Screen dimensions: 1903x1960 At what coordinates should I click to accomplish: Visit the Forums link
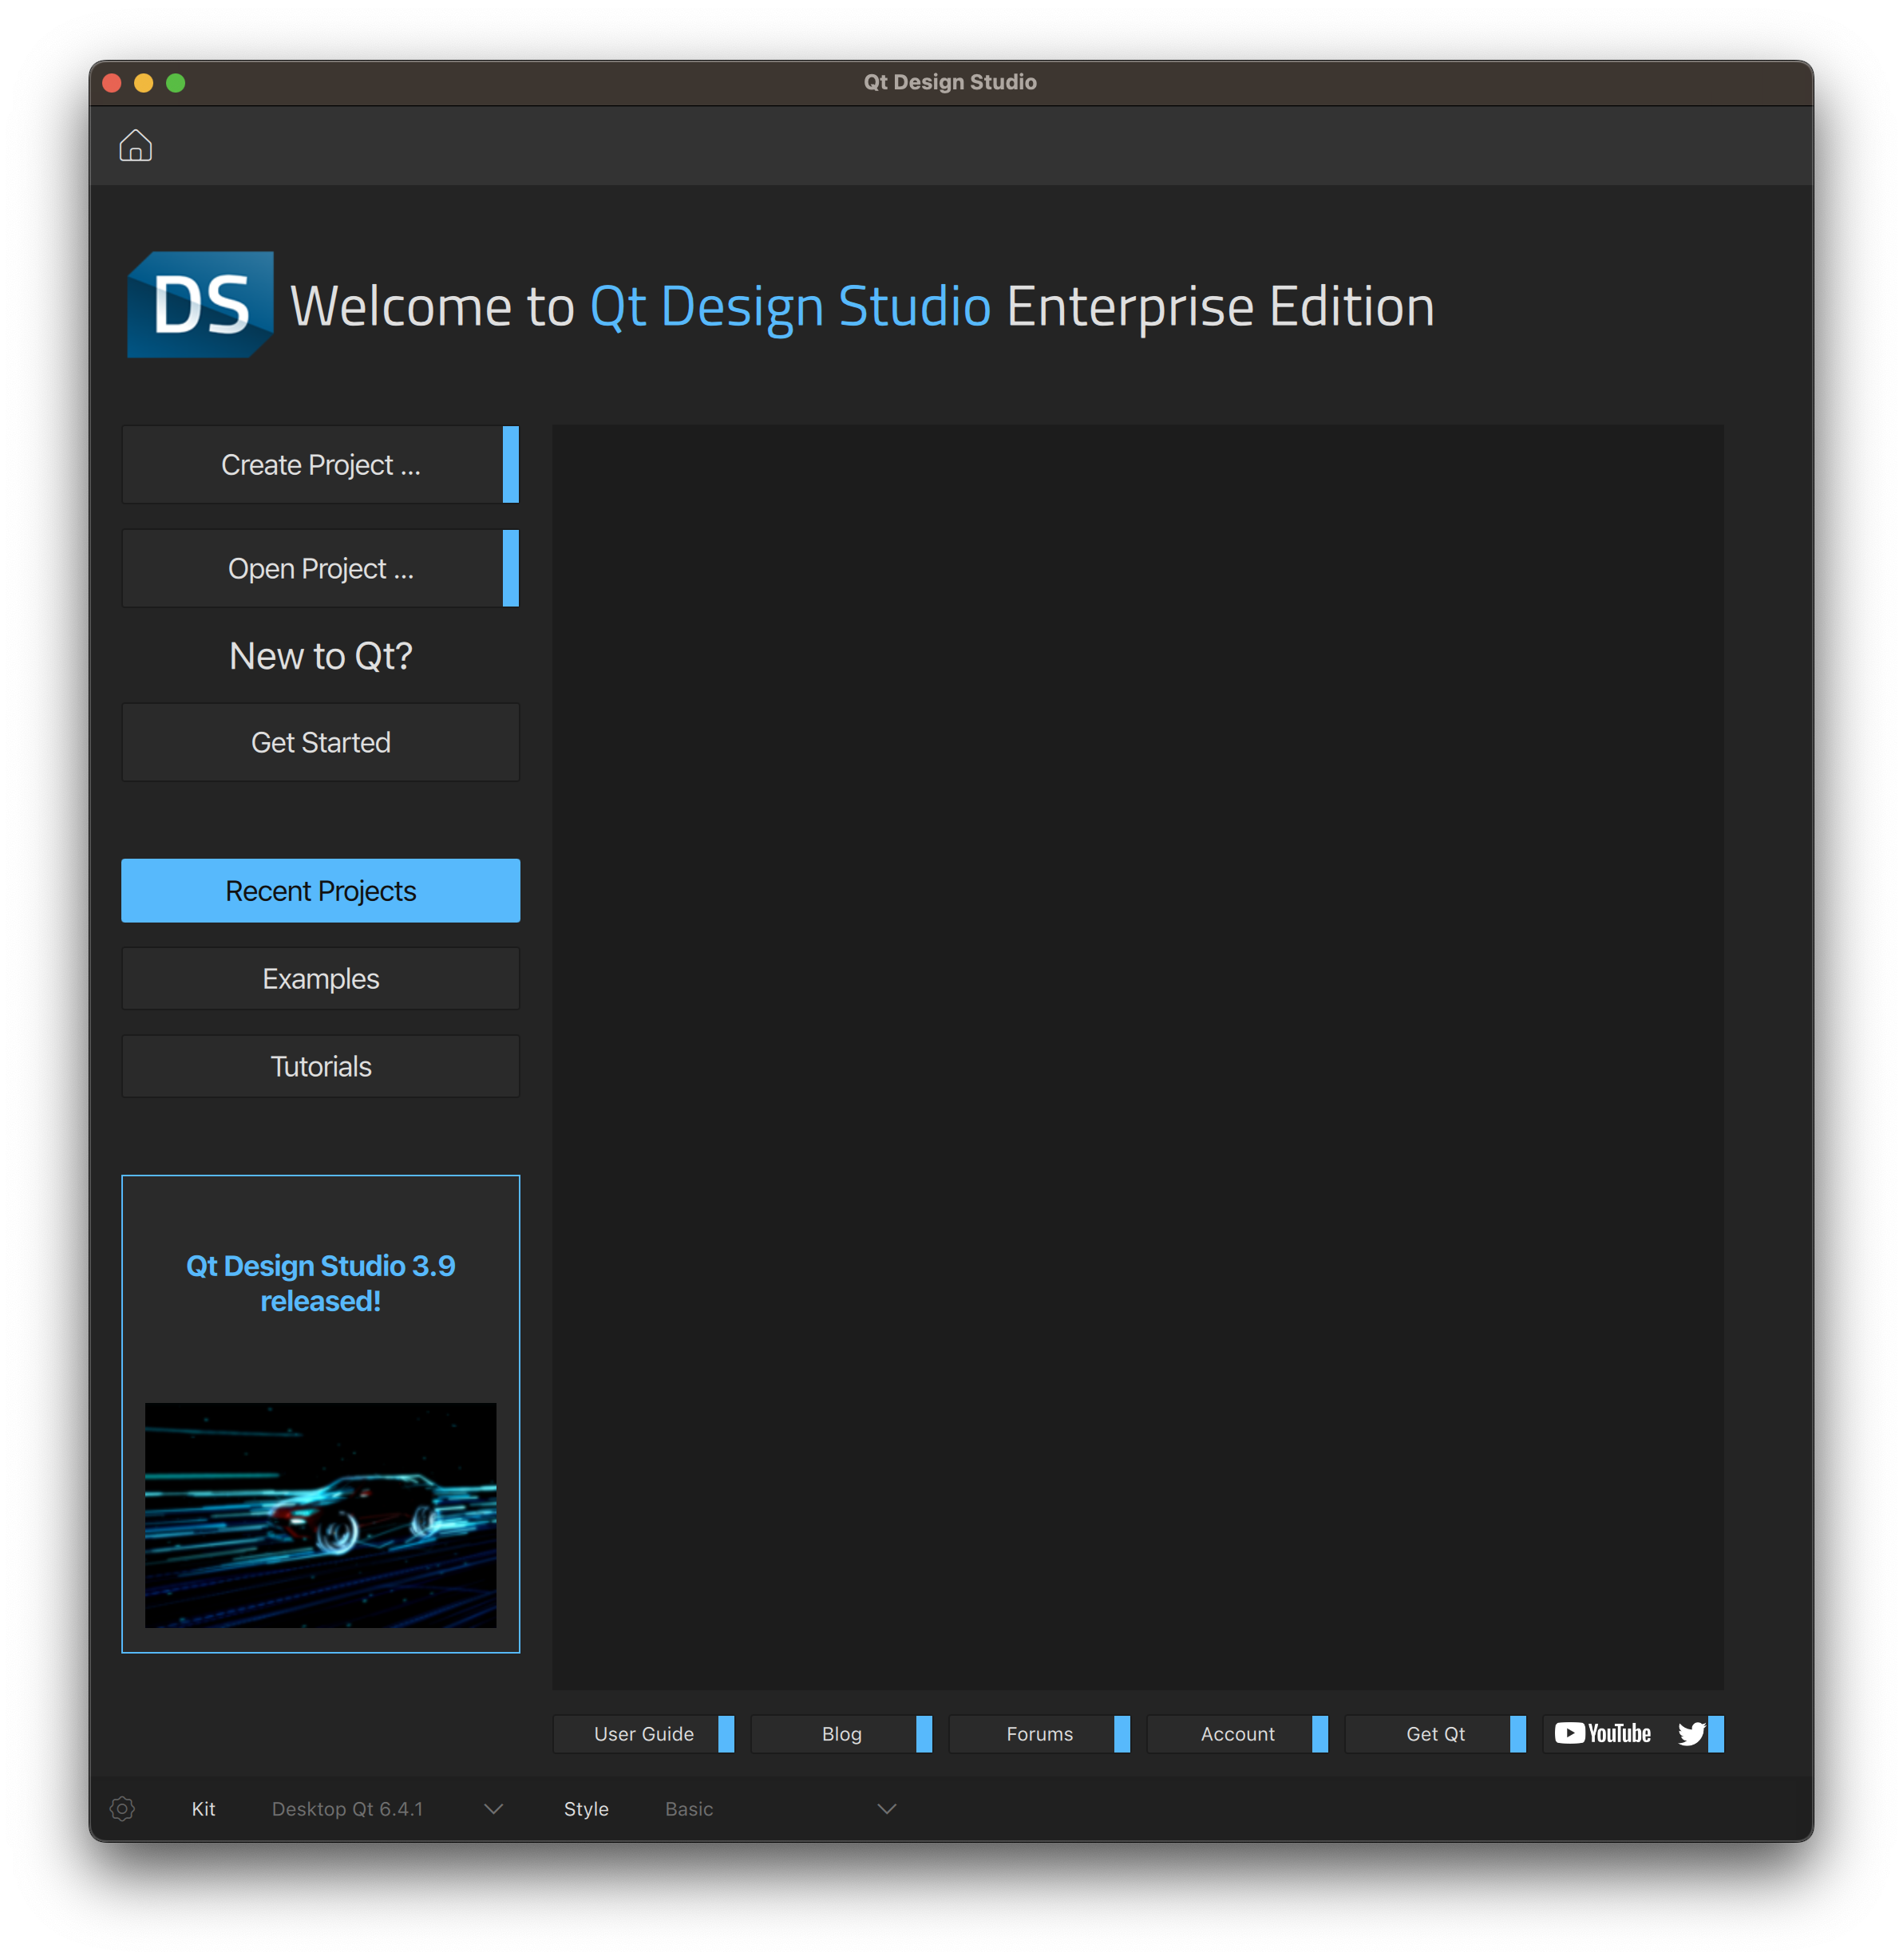1039,1733
